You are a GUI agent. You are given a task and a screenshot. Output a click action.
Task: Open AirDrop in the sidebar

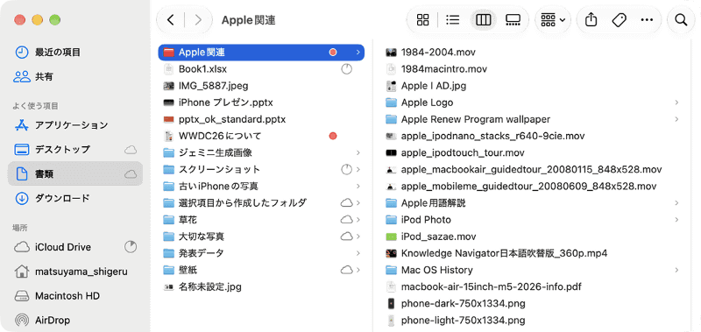point(75,320)
